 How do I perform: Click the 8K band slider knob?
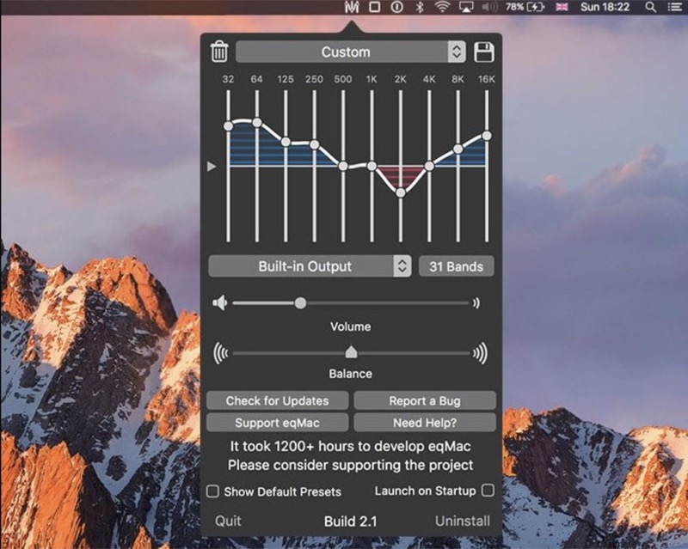458,149
